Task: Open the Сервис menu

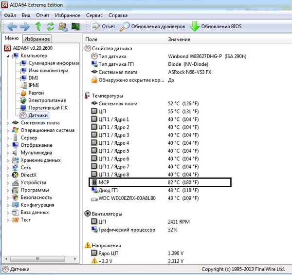Action: pyautogui.click(x=94, y=15)
